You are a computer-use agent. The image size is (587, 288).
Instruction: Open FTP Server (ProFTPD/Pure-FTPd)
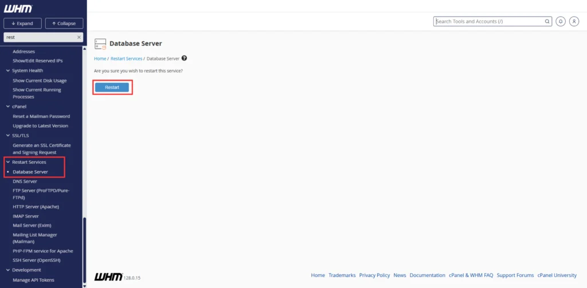pos(41,194)
